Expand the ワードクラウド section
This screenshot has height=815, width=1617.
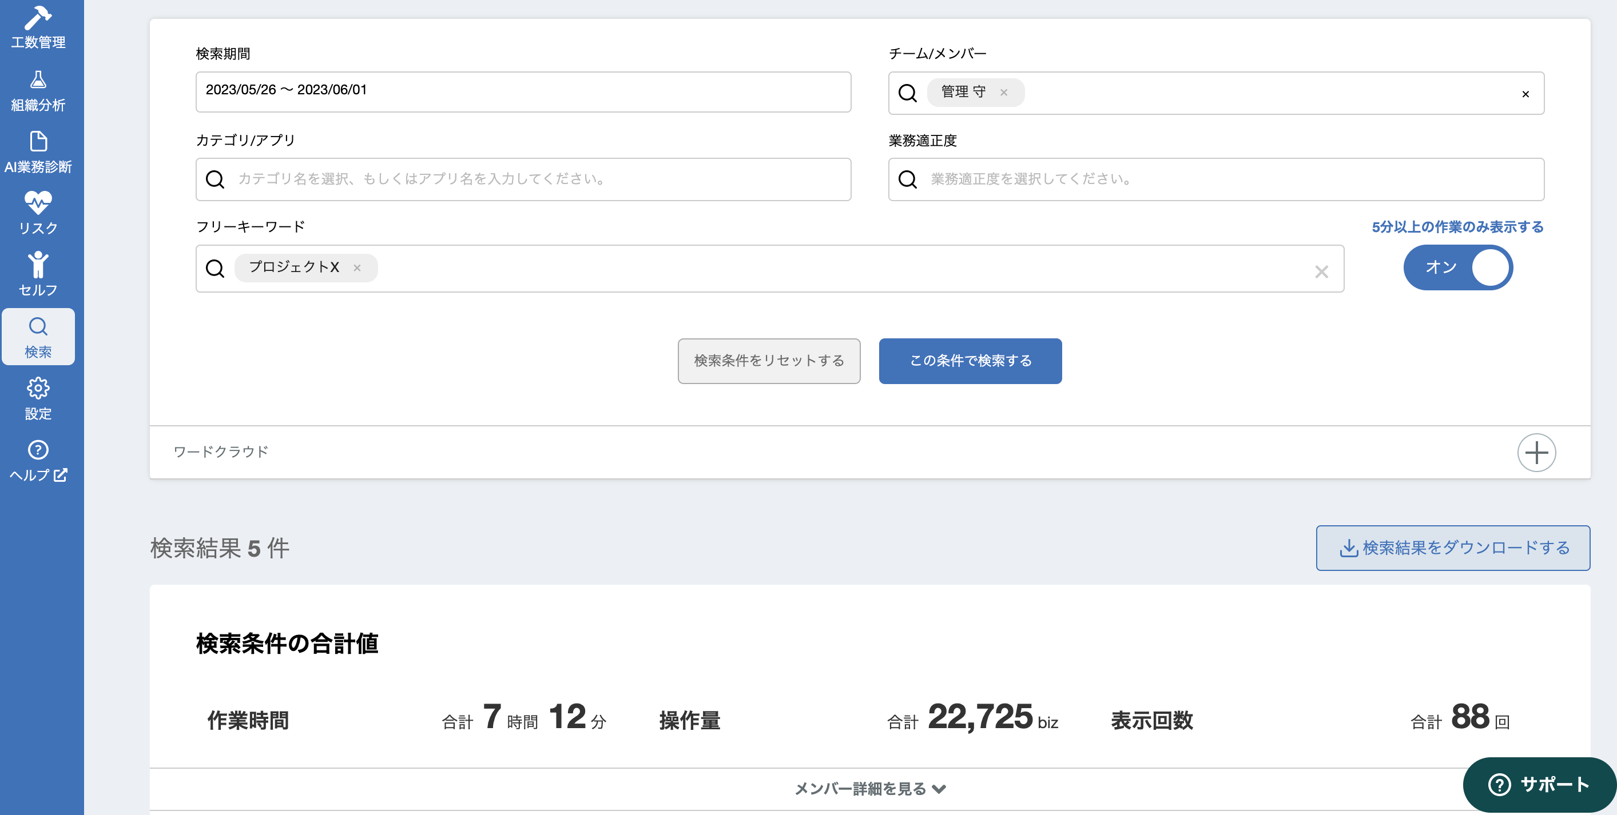click(1537, 452)
